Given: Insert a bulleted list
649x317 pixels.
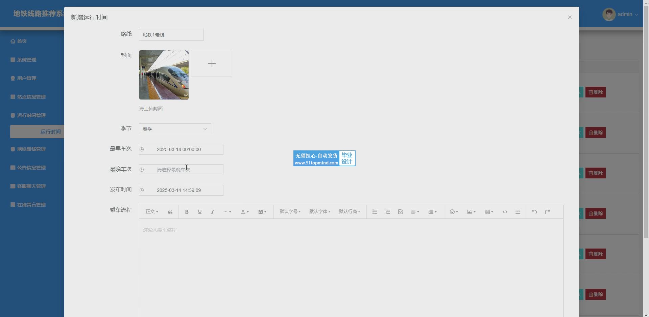Looking at the screenshot, I should point(375,212).
